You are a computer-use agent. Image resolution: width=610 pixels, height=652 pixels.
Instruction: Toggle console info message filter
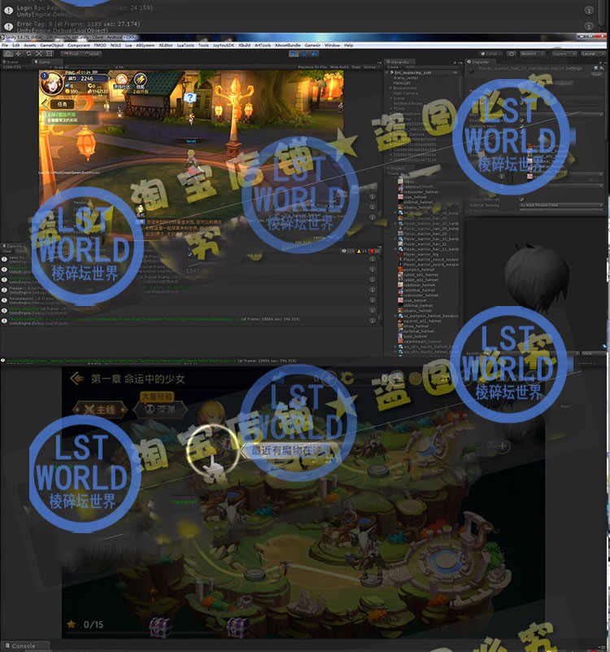347,252
